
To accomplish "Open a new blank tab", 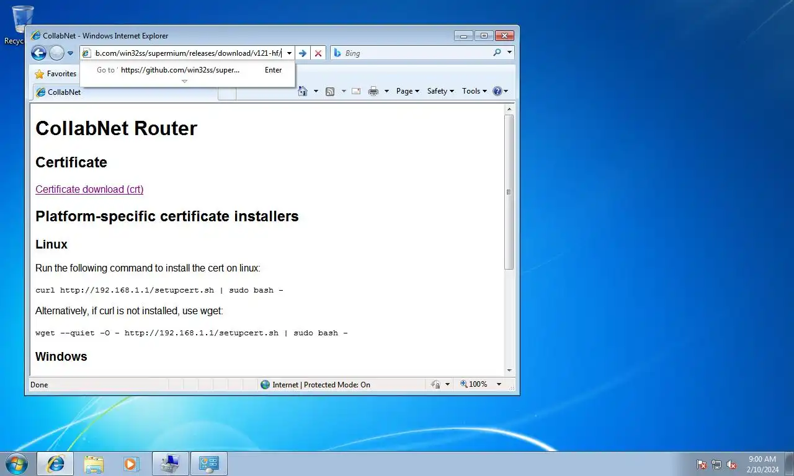I will pyautogui.click(x=227, y=93).
